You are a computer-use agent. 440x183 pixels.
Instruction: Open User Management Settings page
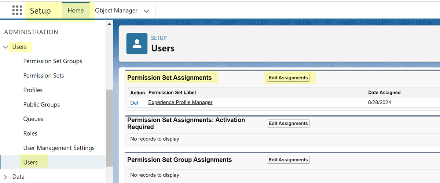(59, 148)
